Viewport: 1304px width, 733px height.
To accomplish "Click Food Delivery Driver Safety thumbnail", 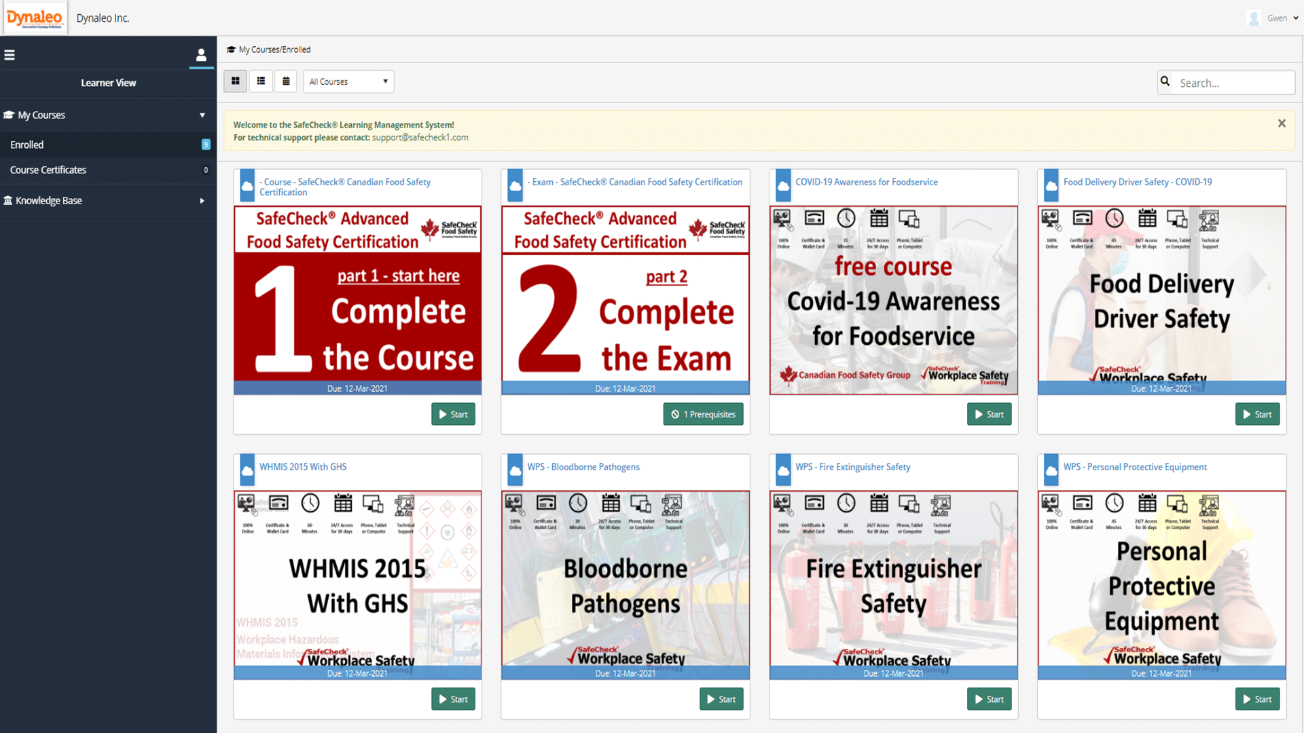I will point(1161,300).
